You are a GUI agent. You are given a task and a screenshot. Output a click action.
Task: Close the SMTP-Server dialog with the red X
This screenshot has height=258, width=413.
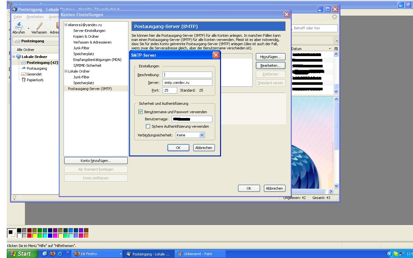point(216,55)
